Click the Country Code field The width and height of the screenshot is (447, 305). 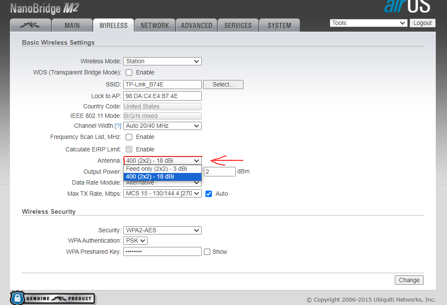coord(163,106)
